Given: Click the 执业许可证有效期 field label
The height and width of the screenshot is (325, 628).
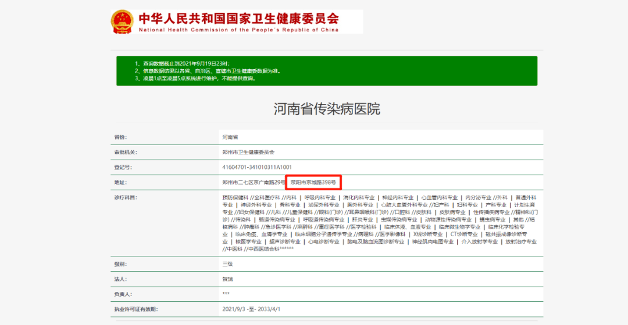Looking at the screenshot, I should click(135, 309).
